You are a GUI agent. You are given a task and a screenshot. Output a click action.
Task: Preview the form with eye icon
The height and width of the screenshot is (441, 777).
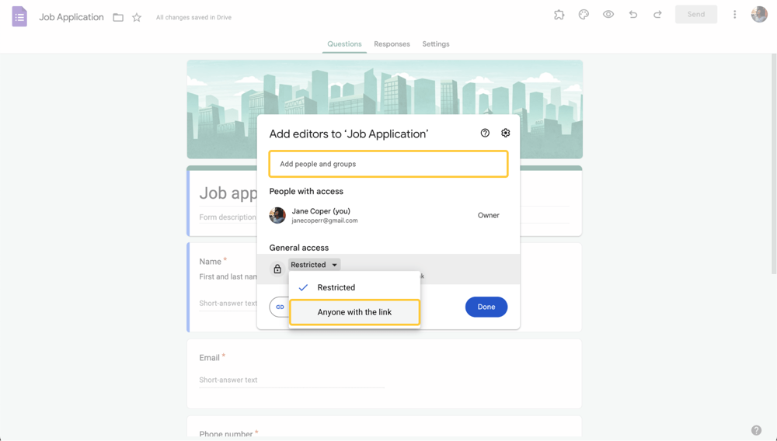tap(608, 15)
